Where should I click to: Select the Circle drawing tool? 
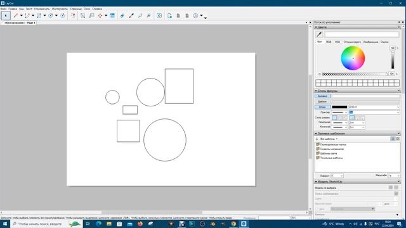tap(51, 15)
